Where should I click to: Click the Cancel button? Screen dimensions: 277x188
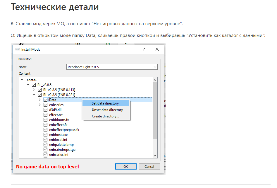[x=149, y=166]
